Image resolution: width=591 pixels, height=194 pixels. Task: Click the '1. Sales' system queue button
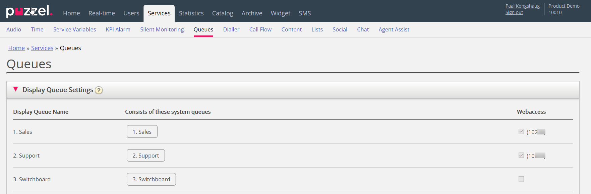click(x=142, y=132)
